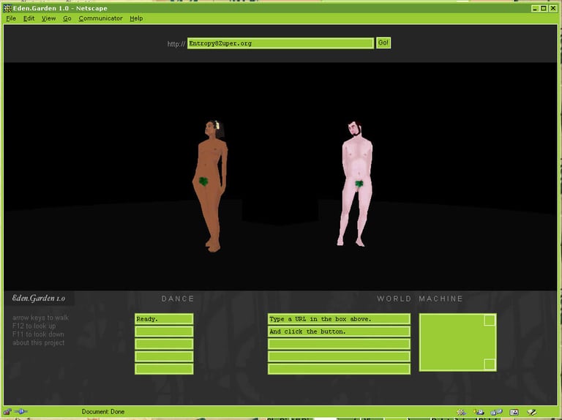Open the File menu
Image resolution: width=562 pixels, height=420 pixels.
[x=11, y=18]
